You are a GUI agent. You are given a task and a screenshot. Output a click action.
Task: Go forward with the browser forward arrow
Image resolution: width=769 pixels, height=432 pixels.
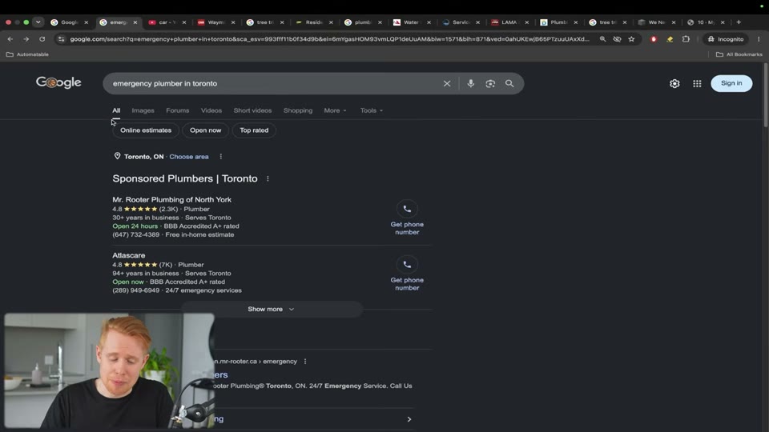(26, 39)
